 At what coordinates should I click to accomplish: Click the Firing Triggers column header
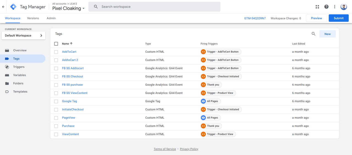pos(209,44)
